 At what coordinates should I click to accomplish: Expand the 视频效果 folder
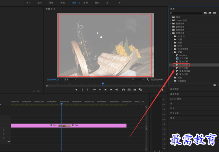click(x=170, y=30)
